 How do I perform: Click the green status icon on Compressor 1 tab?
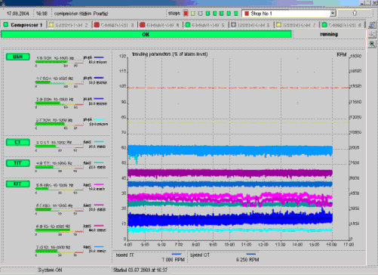(6, 25)
